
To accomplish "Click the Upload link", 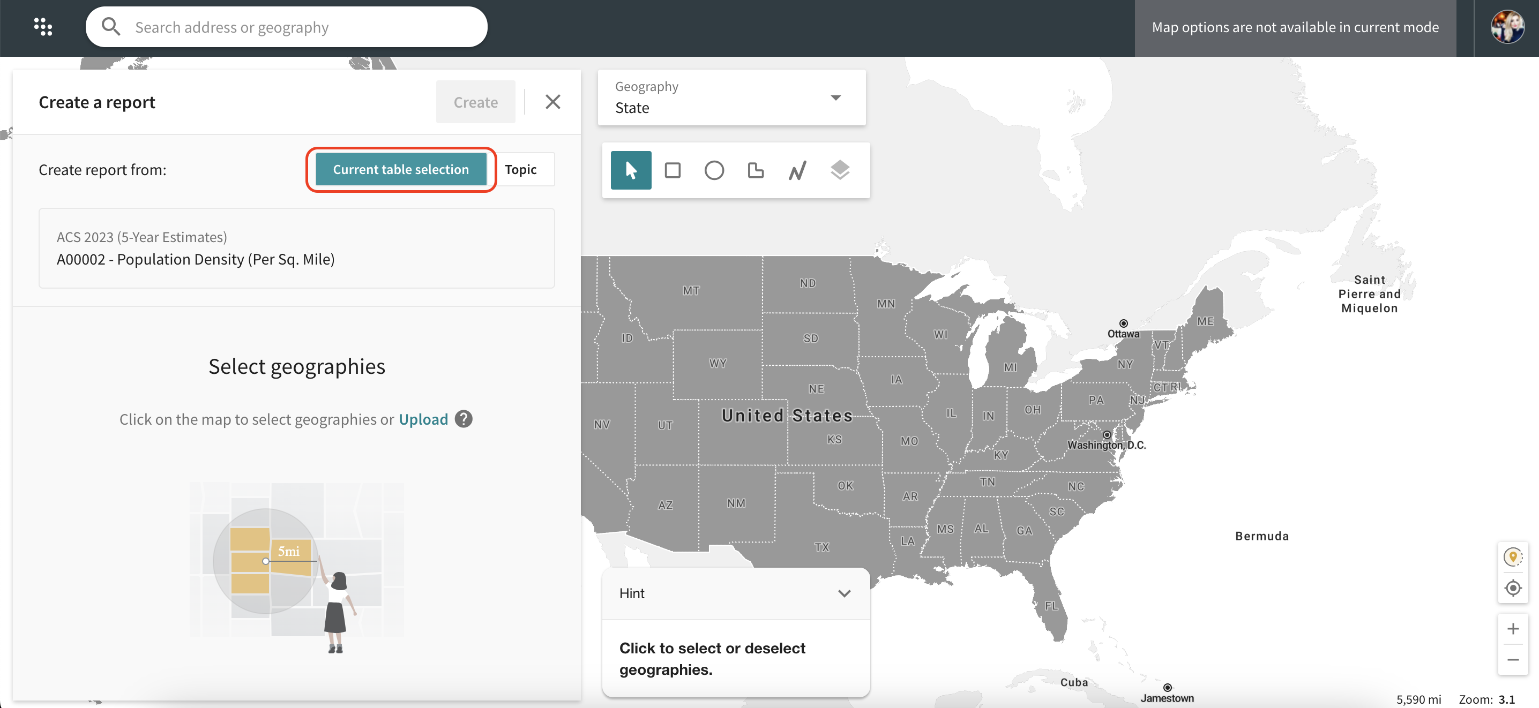I will point(423,419).
